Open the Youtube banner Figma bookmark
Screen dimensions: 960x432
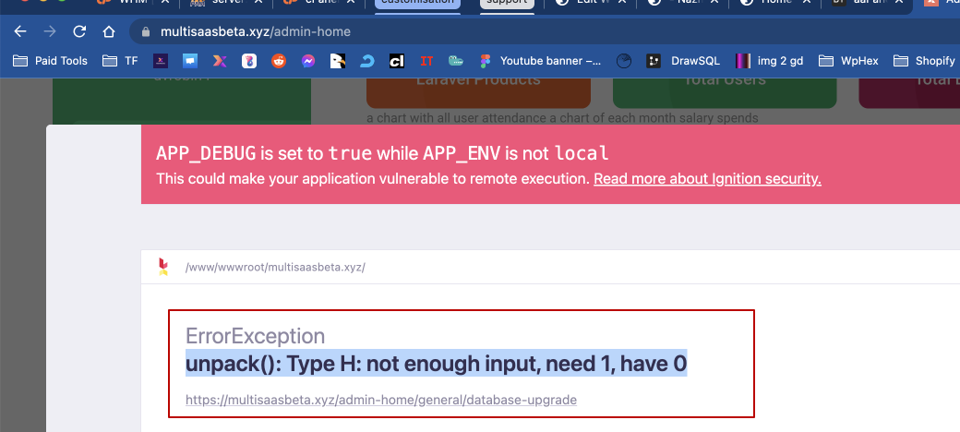pos(541,61)
